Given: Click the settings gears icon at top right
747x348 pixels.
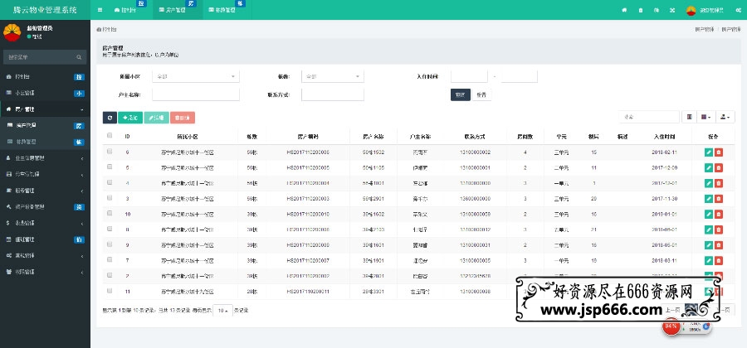Looking at the screenshot, I should tap(736, 9).
